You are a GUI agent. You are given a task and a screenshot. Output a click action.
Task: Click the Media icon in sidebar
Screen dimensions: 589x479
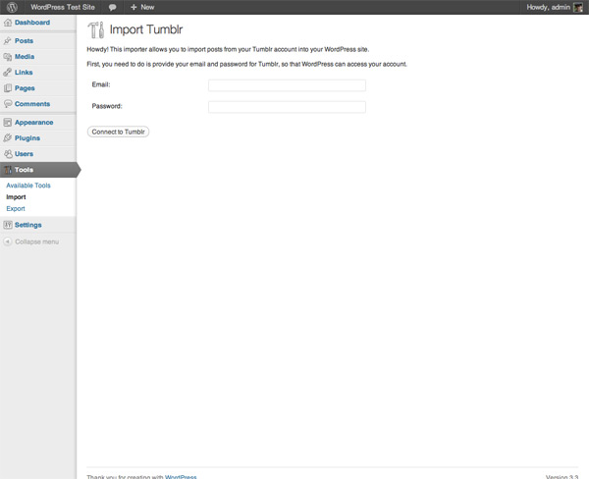pos(8,57)
